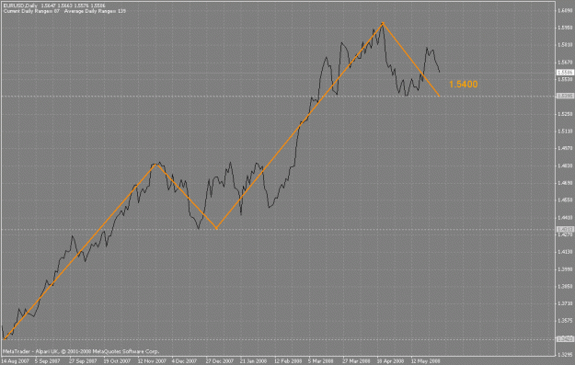Click the 12 Nov 2007 date label
This screenshot has width=575, height=365.
click(x=152, y=361)
